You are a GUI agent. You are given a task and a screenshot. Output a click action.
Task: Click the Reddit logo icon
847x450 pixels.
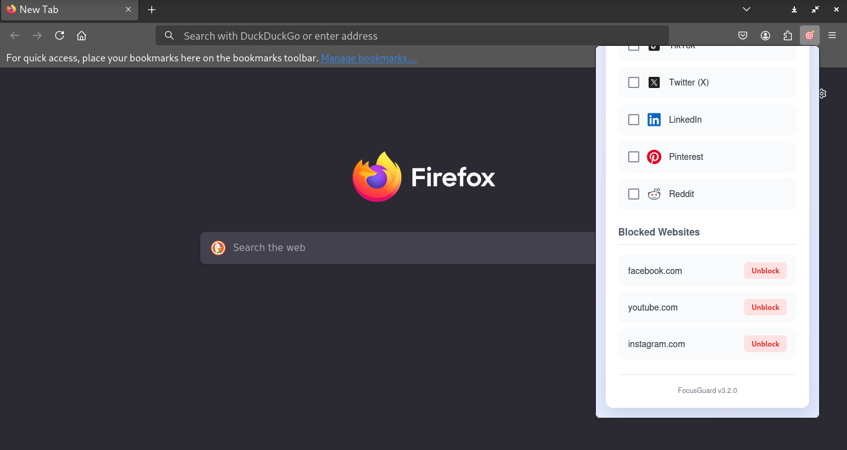[x=654, y=194]
